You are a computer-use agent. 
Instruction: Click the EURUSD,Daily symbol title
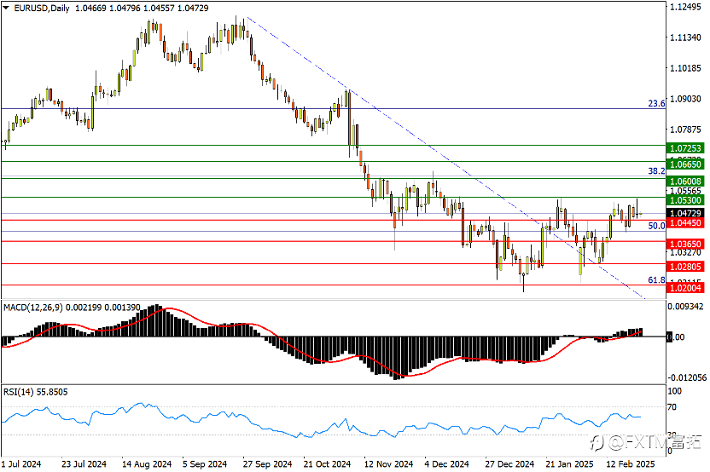point(42,8)
